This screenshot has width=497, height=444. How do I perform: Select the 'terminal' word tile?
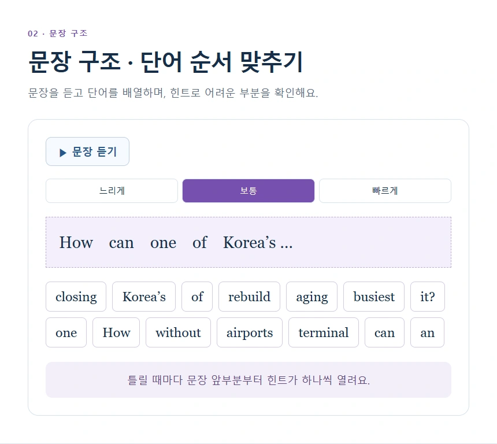(x=324, y=332)
